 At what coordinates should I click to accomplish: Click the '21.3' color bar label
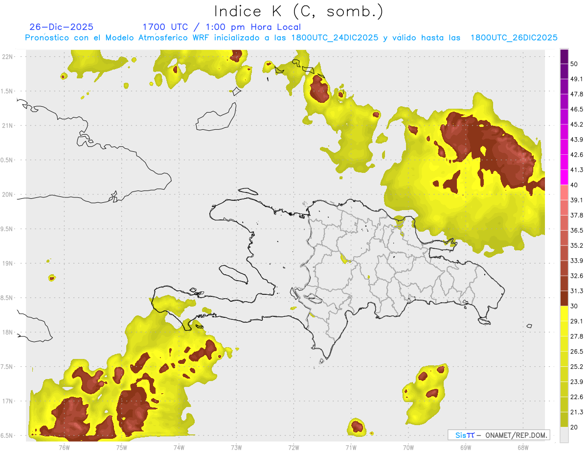(577, 412)
